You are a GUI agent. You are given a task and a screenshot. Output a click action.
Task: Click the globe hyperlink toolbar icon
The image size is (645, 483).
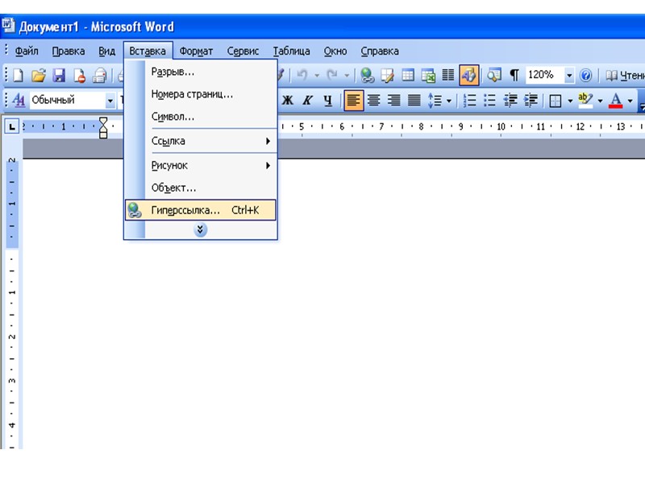tap(367, 75)
